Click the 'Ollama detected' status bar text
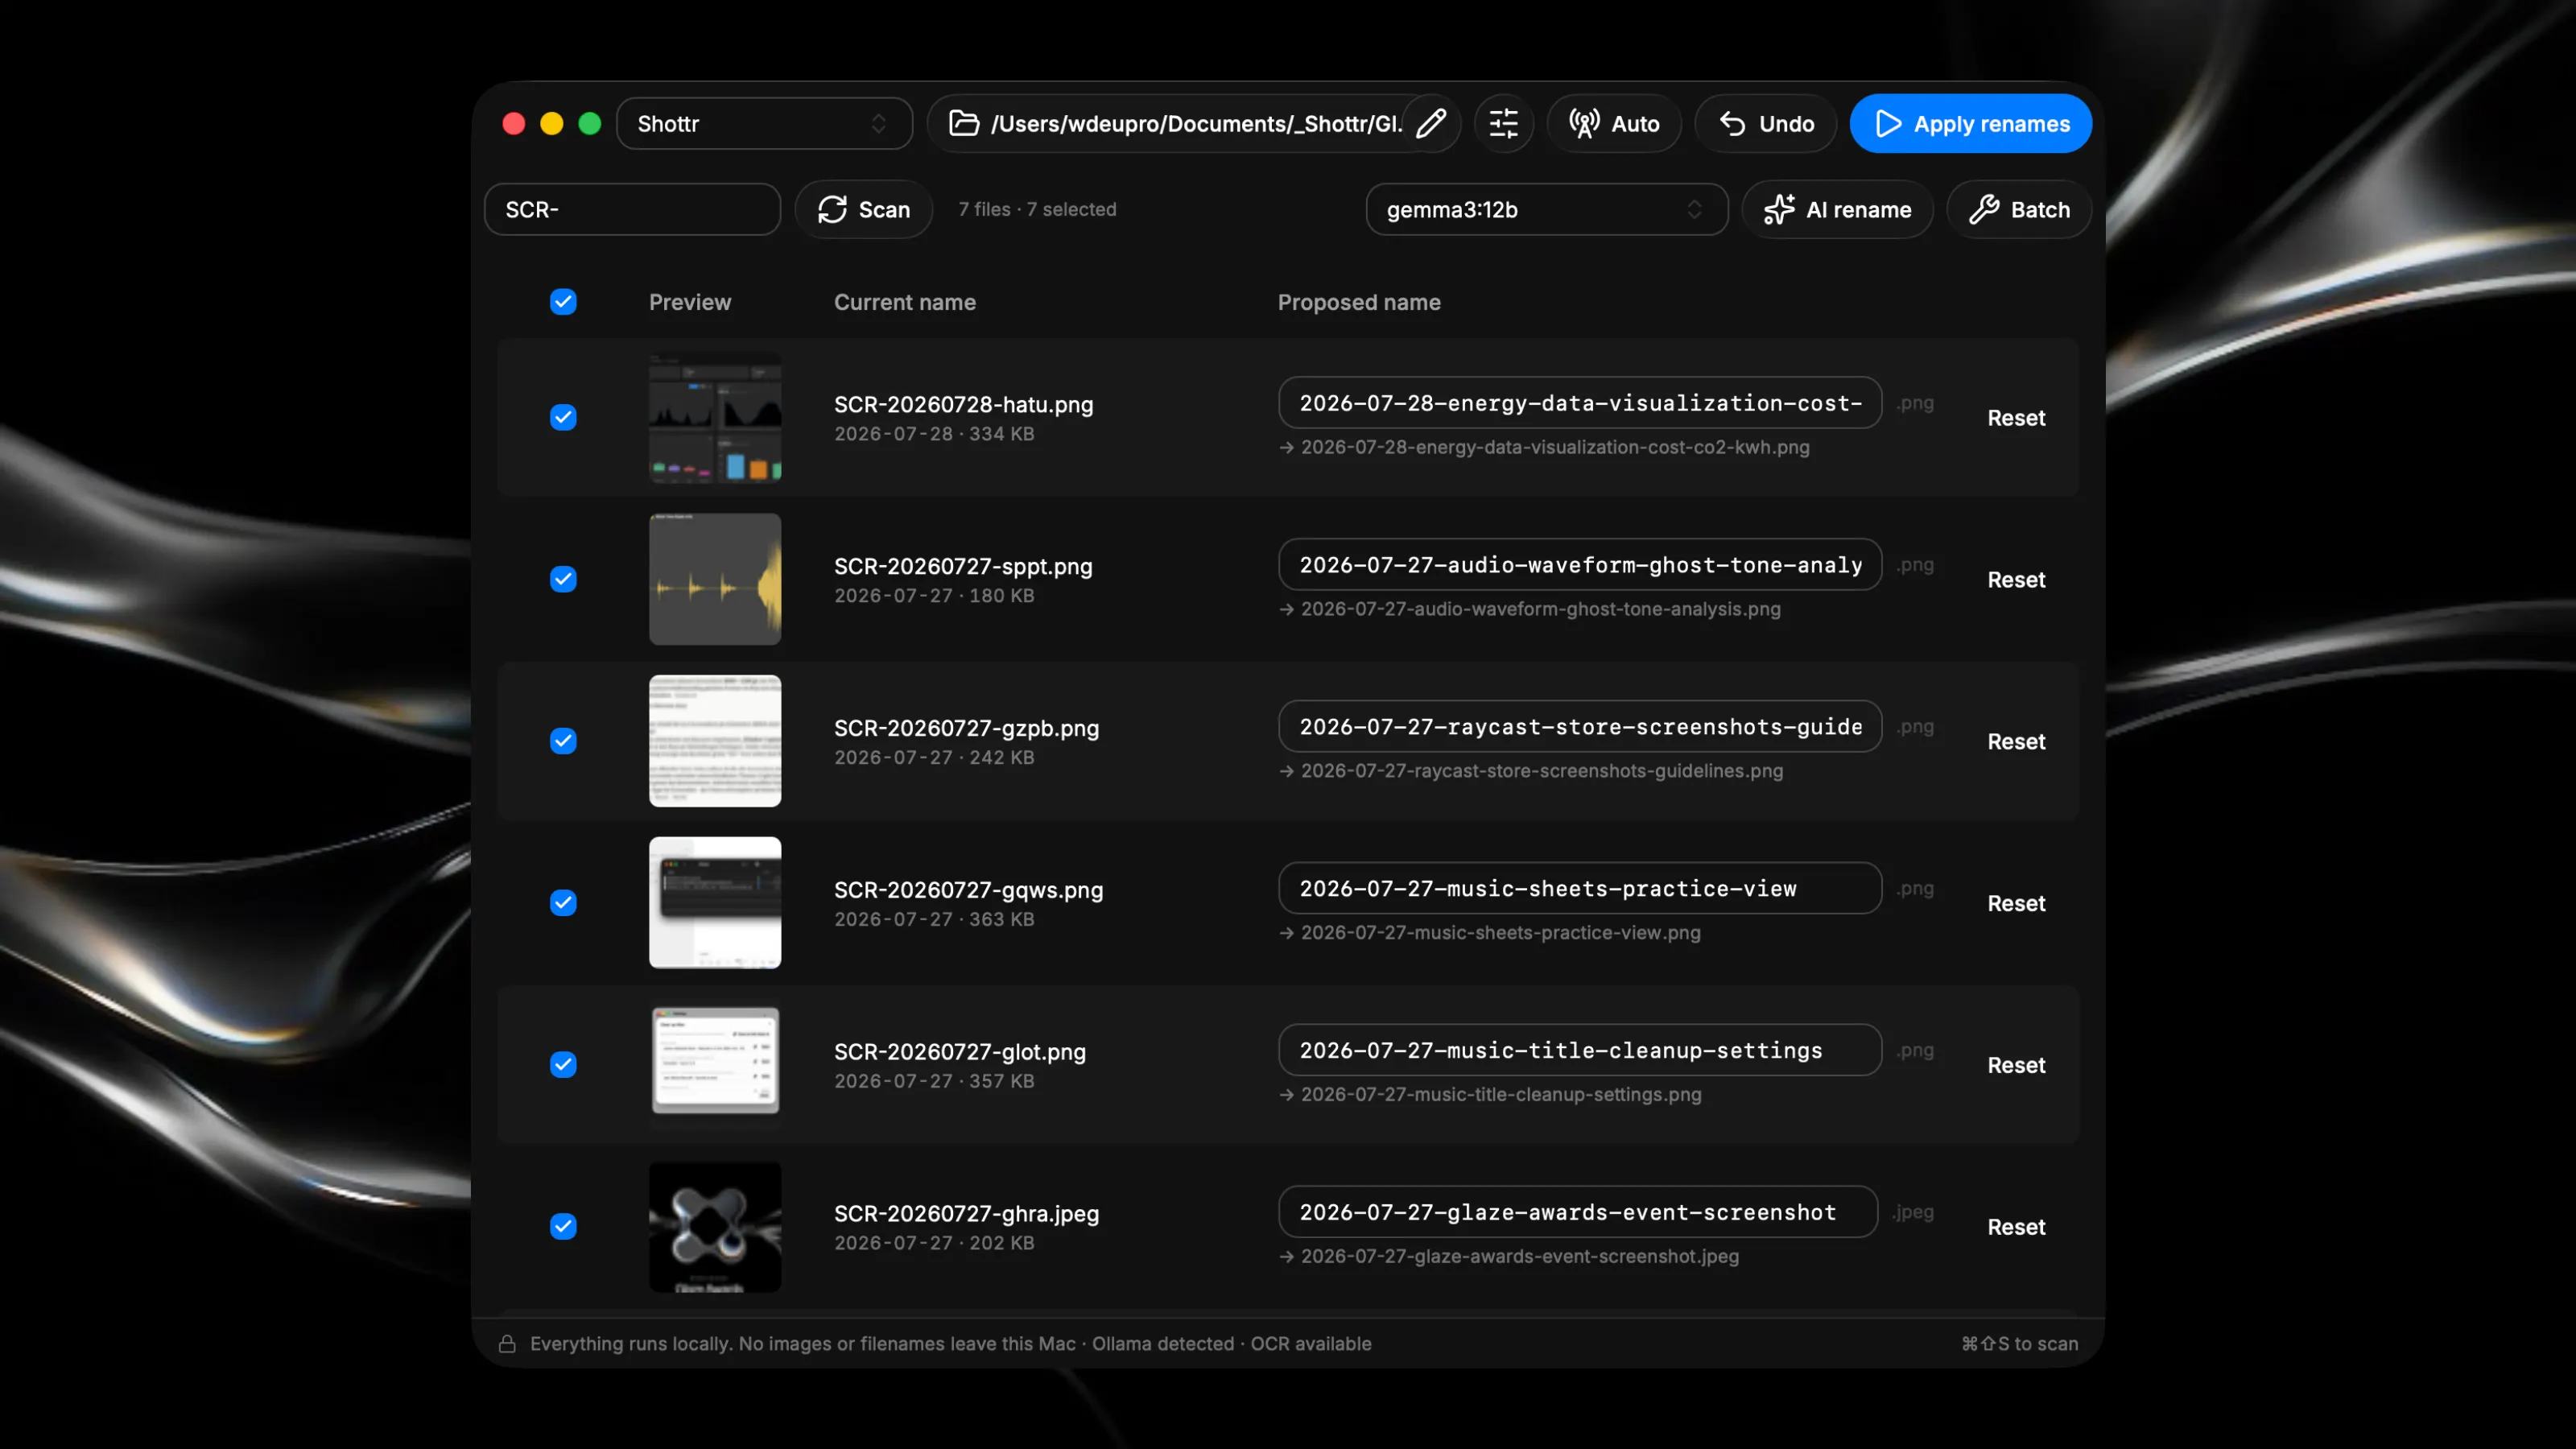The width and height of the screenshot is (2576, 1449). pyautogui.click(x=1163, y=1344)
